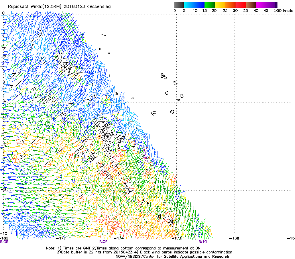Click the '-171' longitude axis label

pos(177,238)
